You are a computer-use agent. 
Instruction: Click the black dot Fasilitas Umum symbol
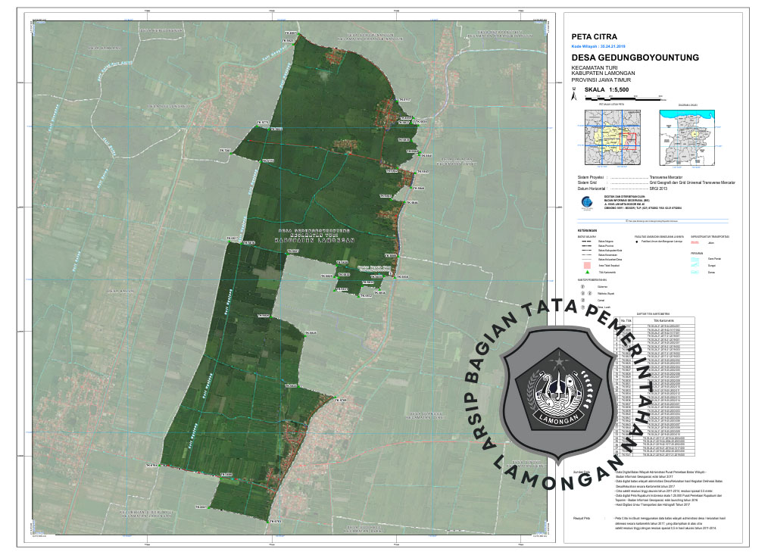(637, 242)
